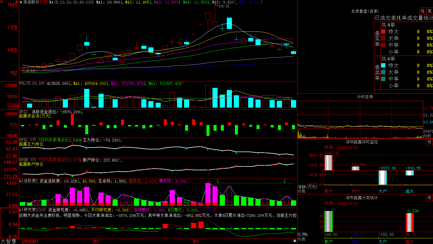The width and height of the screenshot is (433, 244).
Task: Toggle the 柱 bar display mode
Action: click(x=422, y=11)
